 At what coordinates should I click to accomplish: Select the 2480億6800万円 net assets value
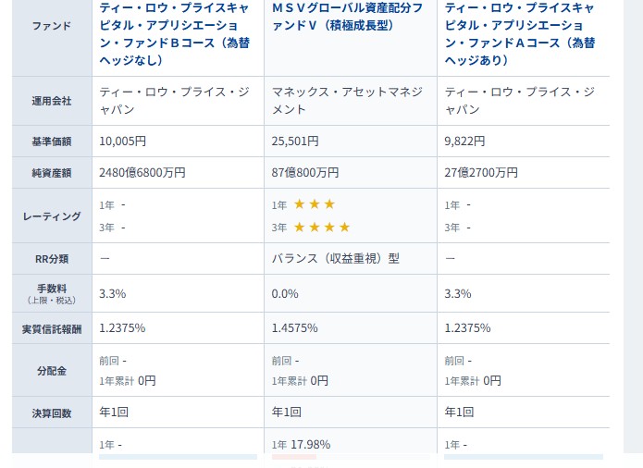pos(142,172)
